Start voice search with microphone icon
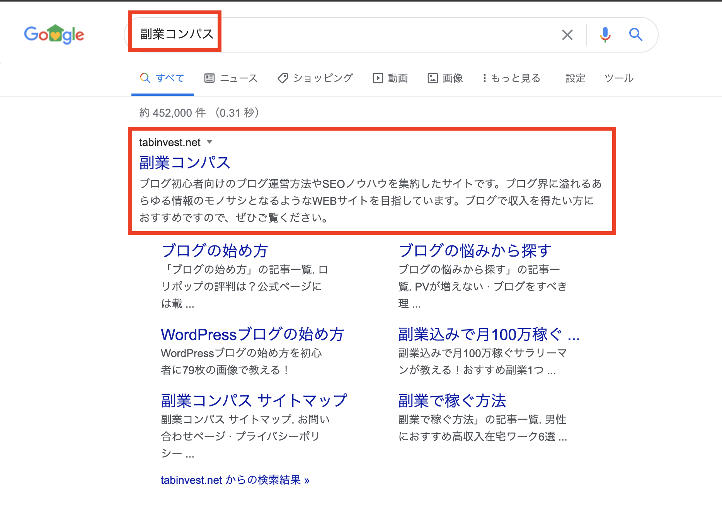This screenshot has height=507, width=722. pos(605,35)
